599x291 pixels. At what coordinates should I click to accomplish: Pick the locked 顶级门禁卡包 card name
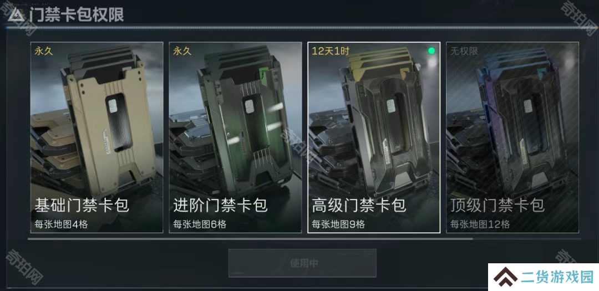[x=498, y=206]
